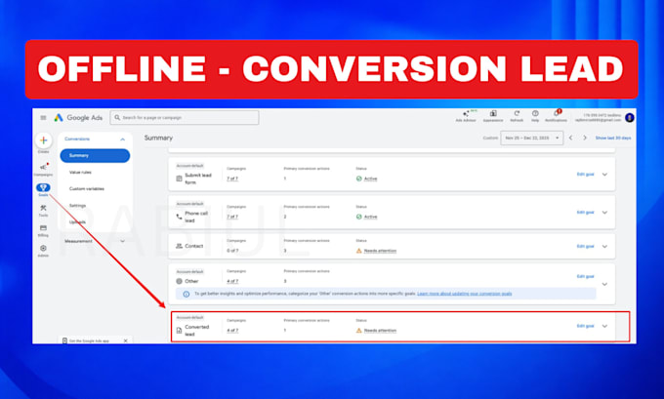Click the search for a page or campaign field
664x399 pixels.
tap(185, 118)
